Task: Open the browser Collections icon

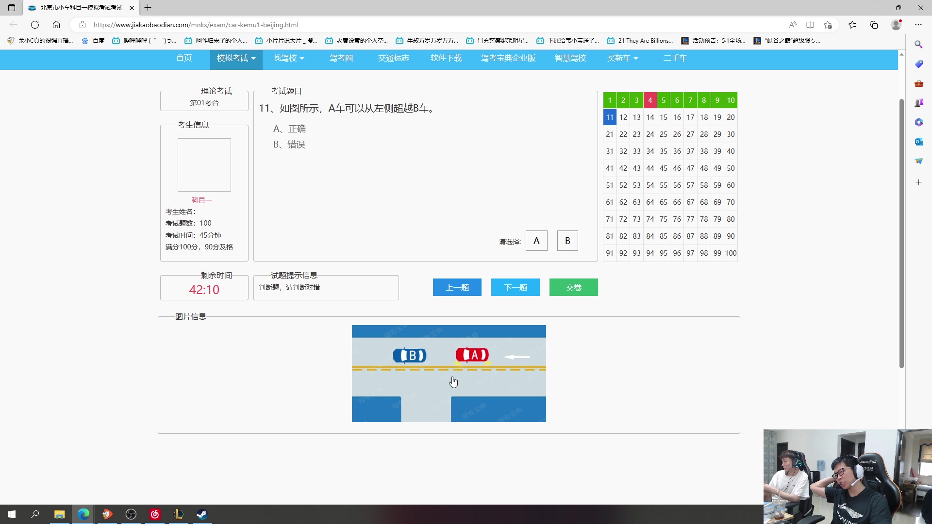Action: 874,25
